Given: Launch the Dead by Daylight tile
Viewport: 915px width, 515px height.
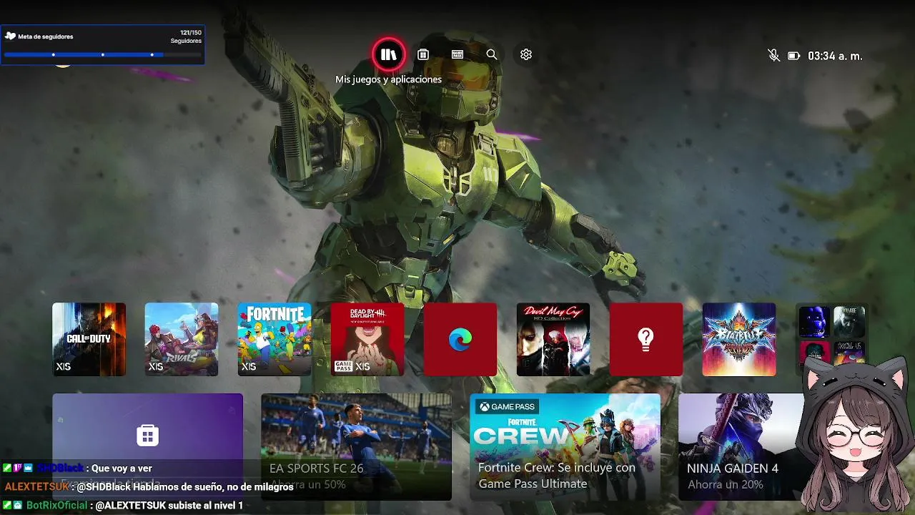Looking at the screenshot, I should tap(367, 339).
